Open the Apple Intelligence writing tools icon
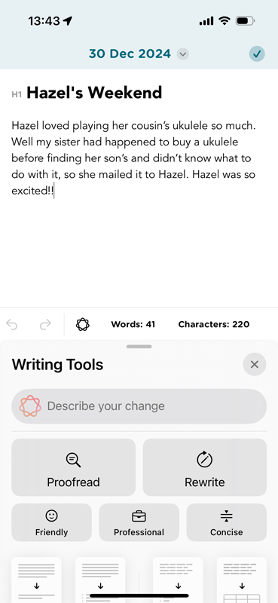 coord(83,325)
